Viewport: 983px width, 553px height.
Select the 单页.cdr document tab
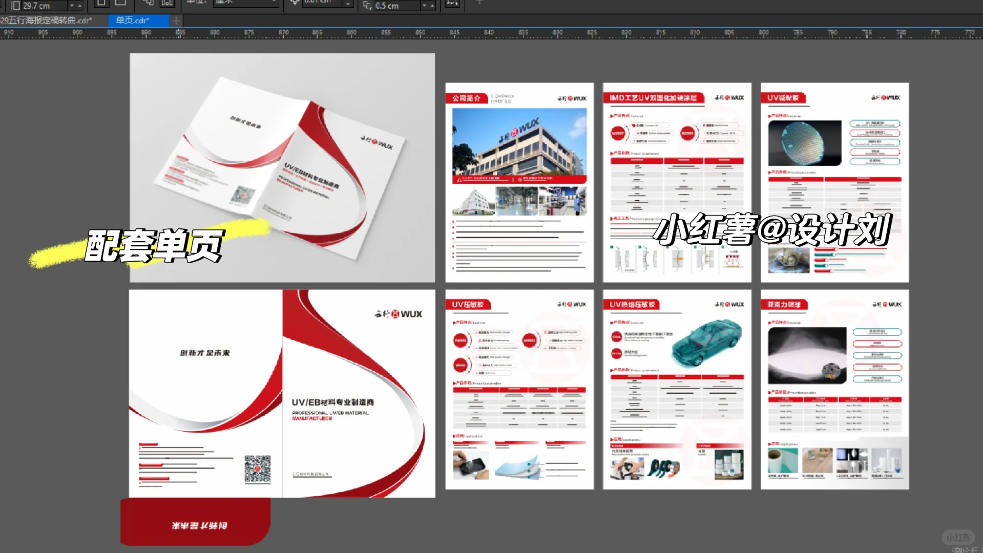pos(138,20)
